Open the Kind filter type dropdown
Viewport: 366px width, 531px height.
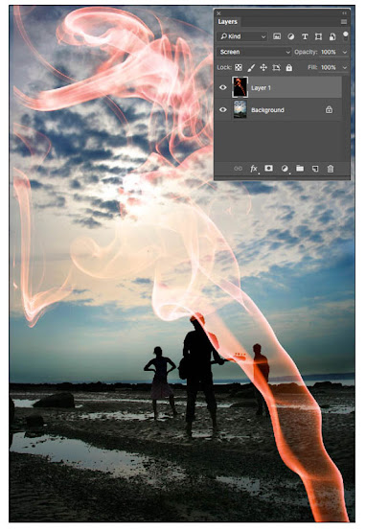(x=241, y=36)
